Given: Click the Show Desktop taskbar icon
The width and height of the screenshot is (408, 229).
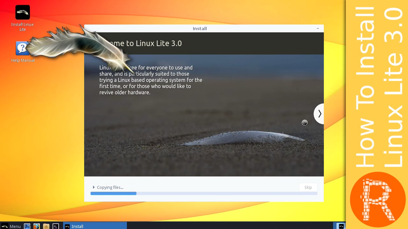Looking at the screenshot, I should point(27,226).
